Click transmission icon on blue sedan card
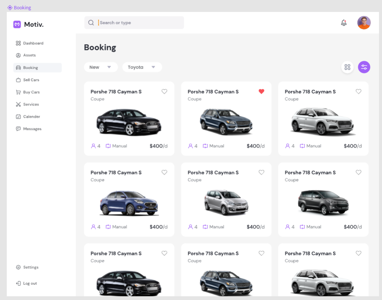The height and width of the screenshot is (300, 382). [108, 227]
